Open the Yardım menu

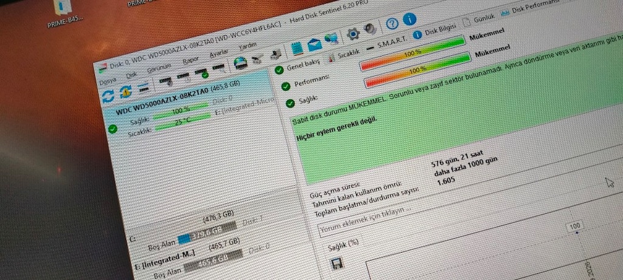point(248,46)
